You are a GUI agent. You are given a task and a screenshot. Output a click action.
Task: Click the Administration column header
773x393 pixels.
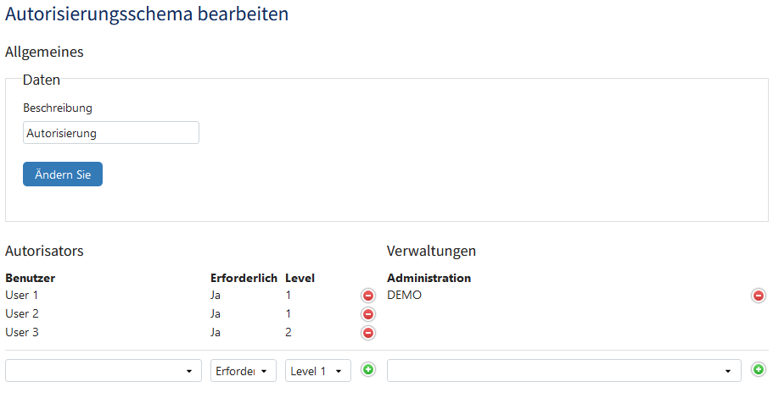point(429,278)
